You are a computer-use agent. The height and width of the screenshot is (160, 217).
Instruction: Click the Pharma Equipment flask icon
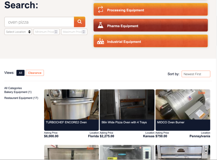100,25
